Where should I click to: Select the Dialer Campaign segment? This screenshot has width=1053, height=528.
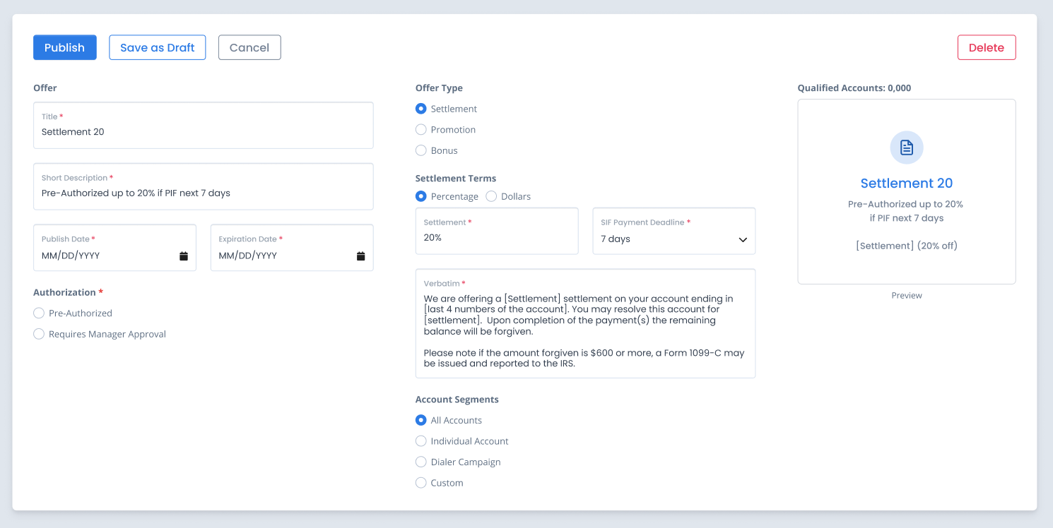point(421,462)
